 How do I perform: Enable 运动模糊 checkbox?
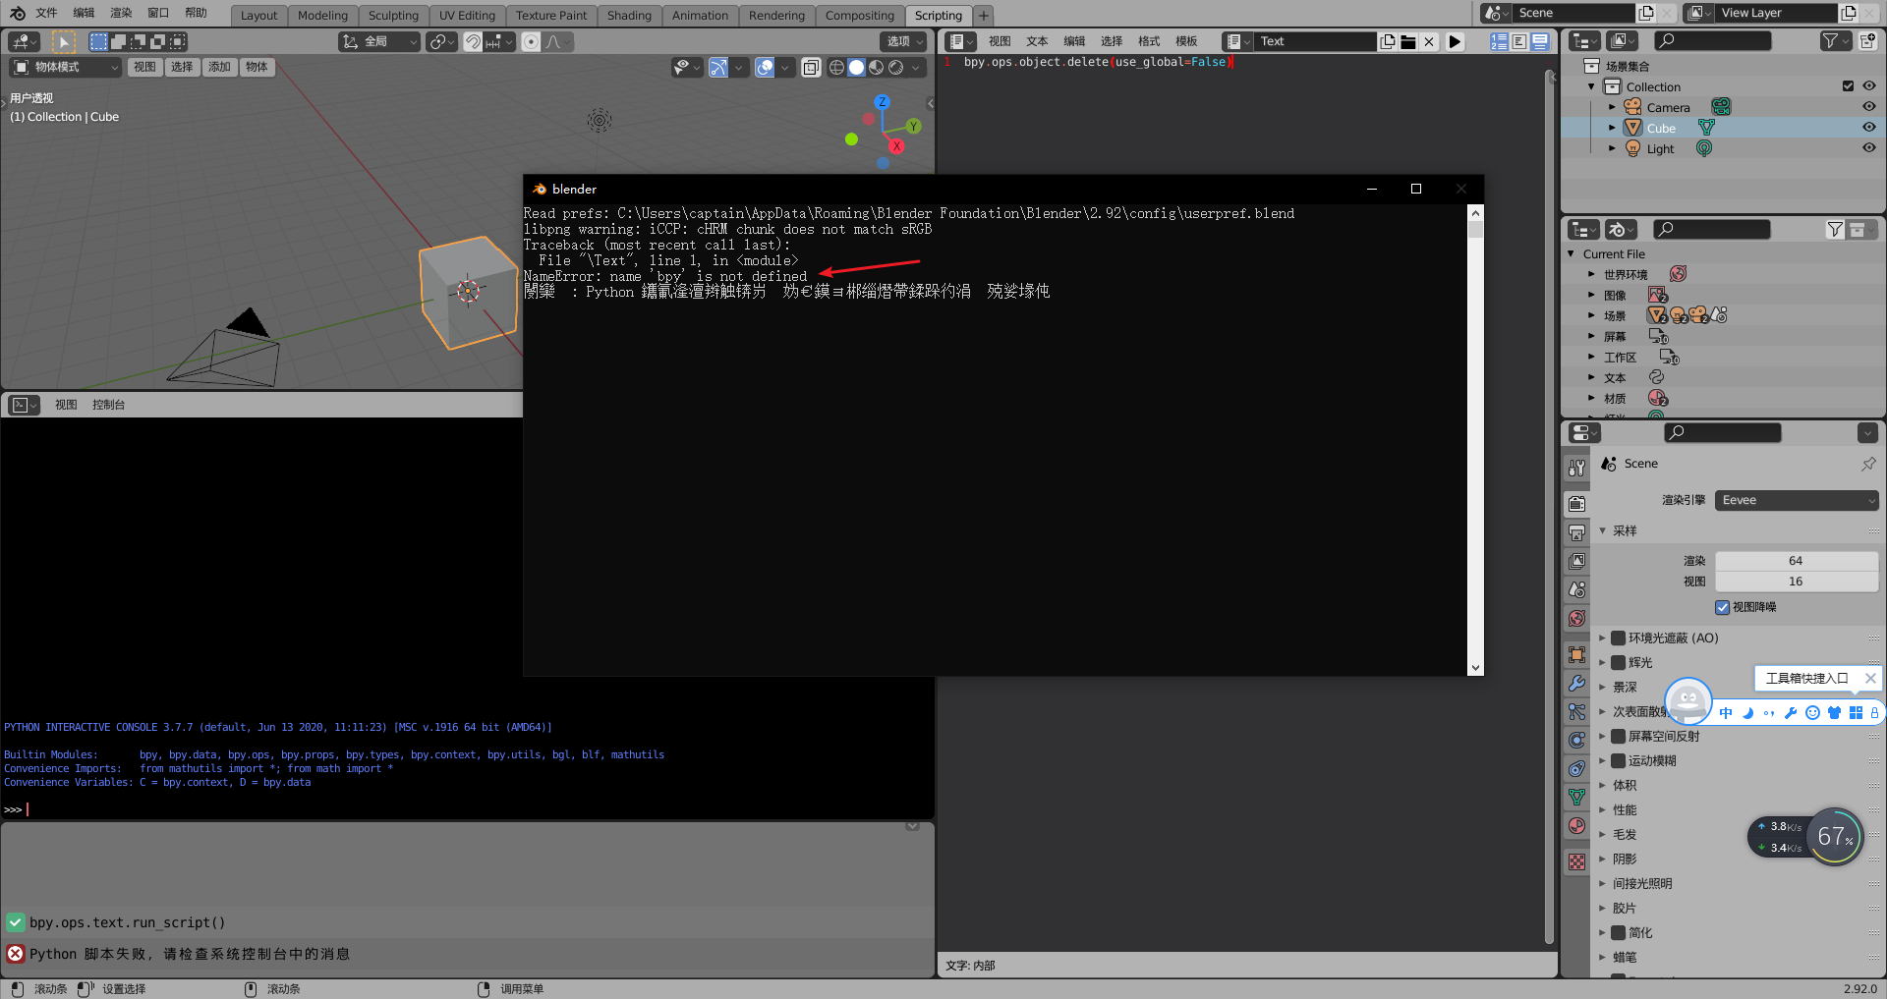pos(1618,760)
